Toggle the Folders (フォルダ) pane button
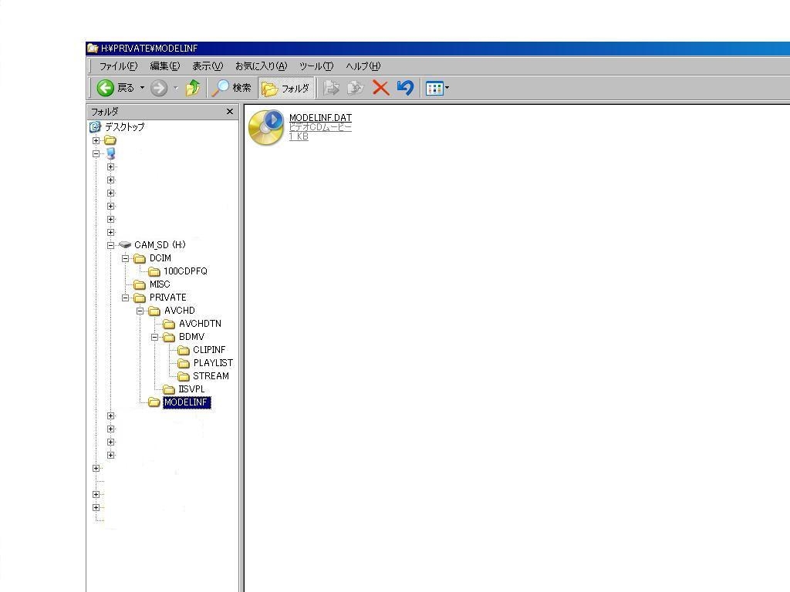The width and height of the screenshot is (790, 592). [285, 89]
